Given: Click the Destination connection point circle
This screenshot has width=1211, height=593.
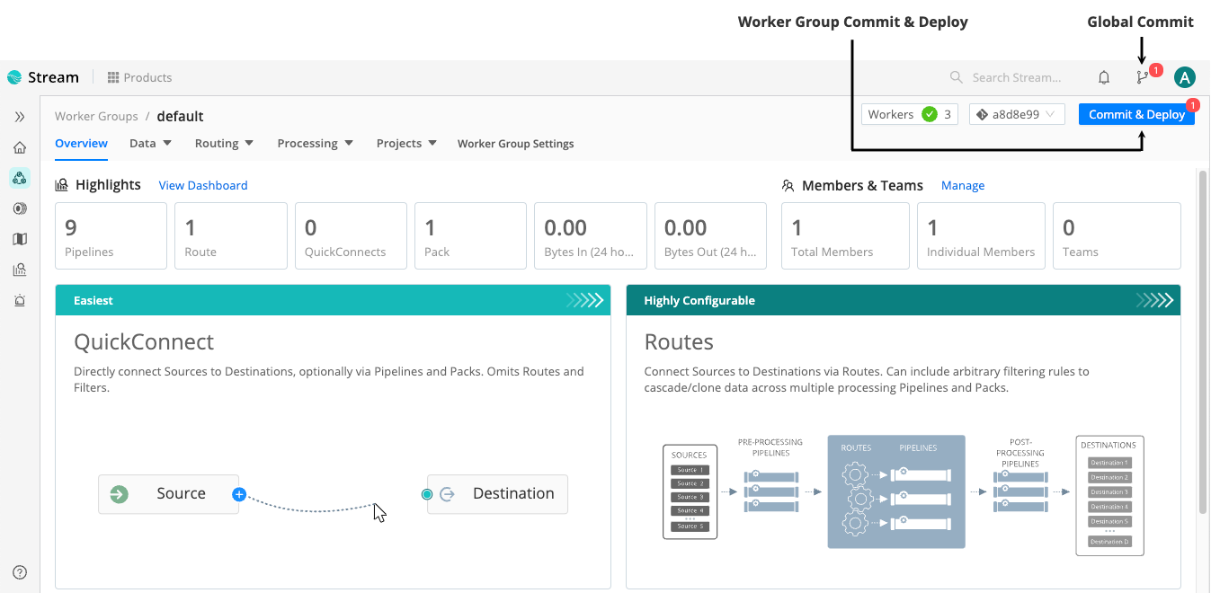Looking at the screenshot, I should pyautogui.click(x=427, y=493).
